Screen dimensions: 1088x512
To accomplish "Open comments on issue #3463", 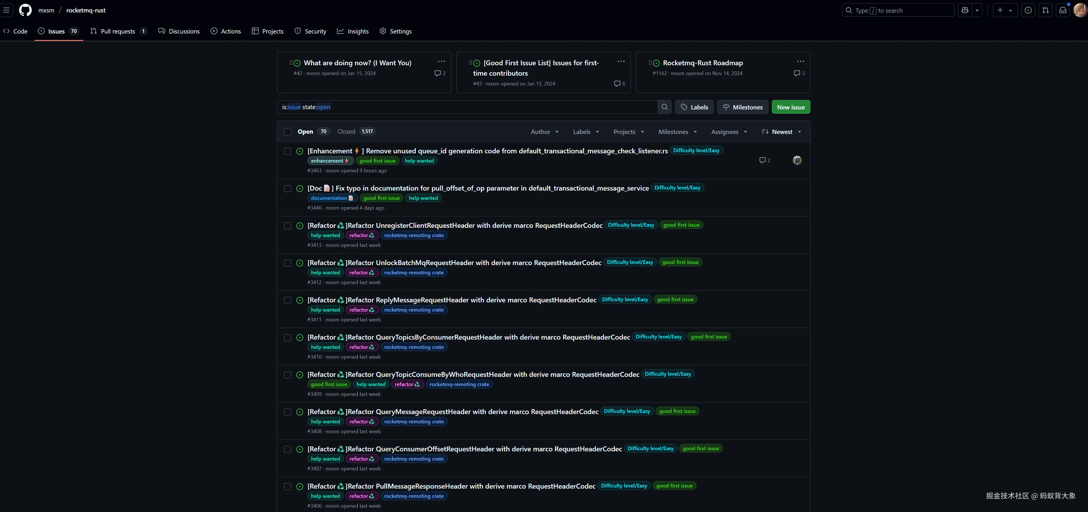I will click(x=765, y=160).
